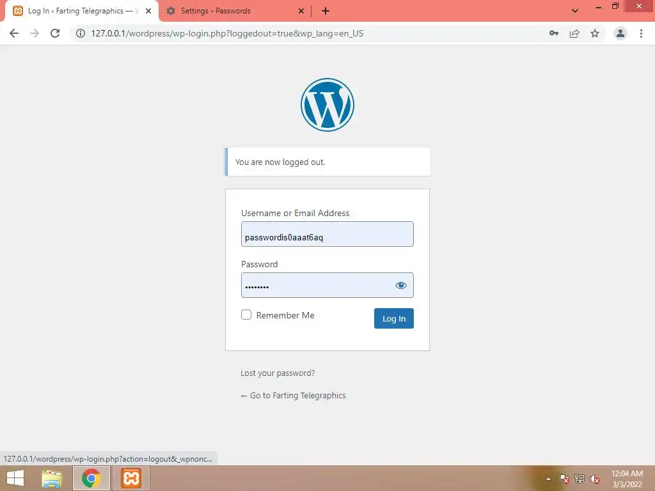
Task: Reload the login page
Action: (x=55, y=33)
